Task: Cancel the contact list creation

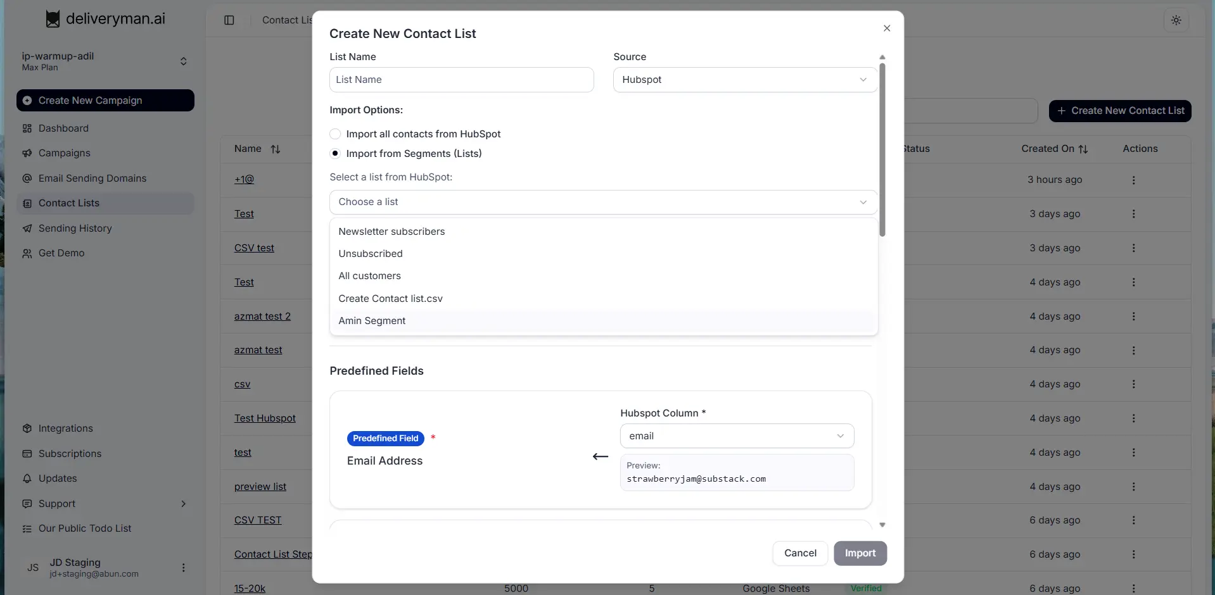Action: (799, 553)
